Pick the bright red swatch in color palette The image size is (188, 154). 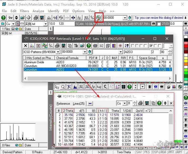[186, 46]
